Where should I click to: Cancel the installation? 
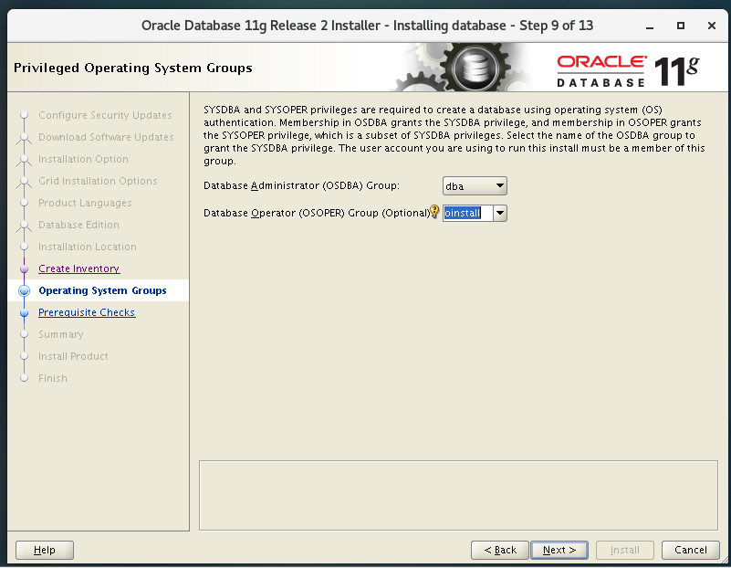(690, 551)
